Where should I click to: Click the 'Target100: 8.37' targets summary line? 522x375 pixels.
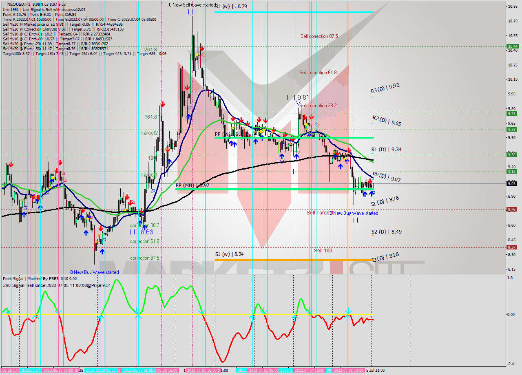click(84, 53)
